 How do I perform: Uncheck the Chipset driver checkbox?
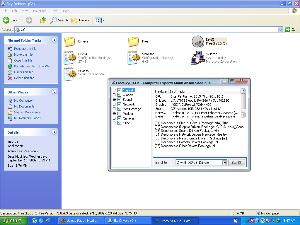point(119,90)
